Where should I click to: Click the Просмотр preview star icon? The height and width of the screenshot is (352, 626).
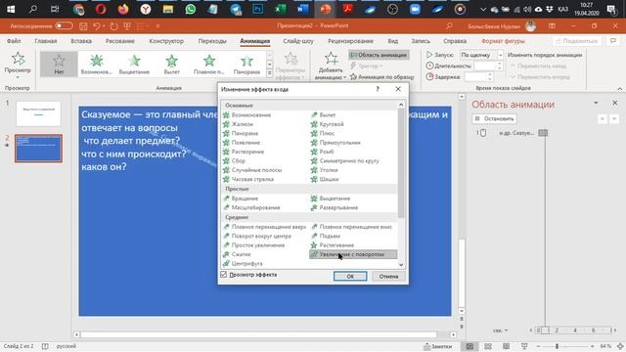click(18, 59)
